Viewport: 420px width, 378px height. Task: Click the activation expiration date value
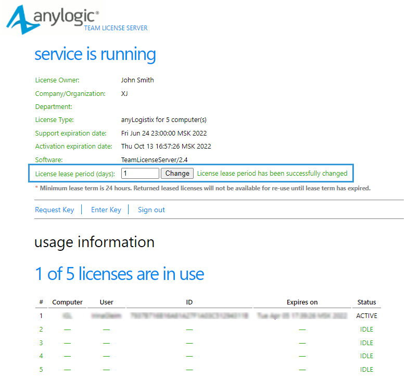[166, 146]
